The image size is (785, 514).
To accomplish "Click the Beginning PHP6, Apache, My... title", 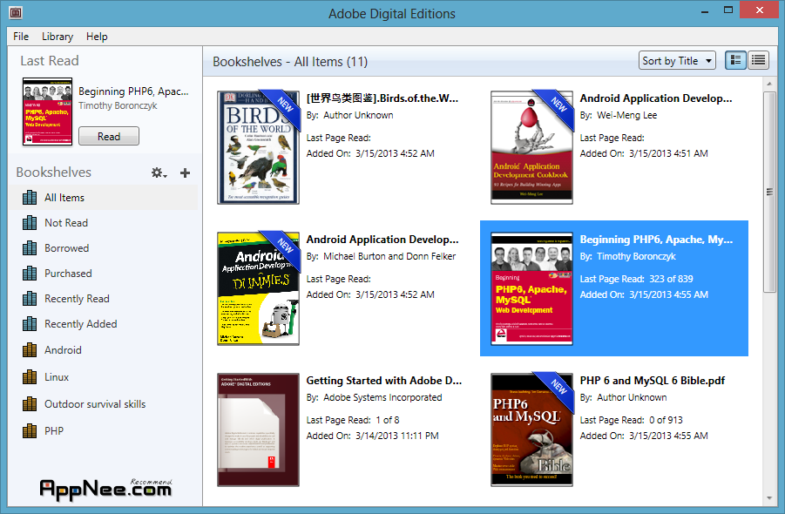I will pos(656,240).
